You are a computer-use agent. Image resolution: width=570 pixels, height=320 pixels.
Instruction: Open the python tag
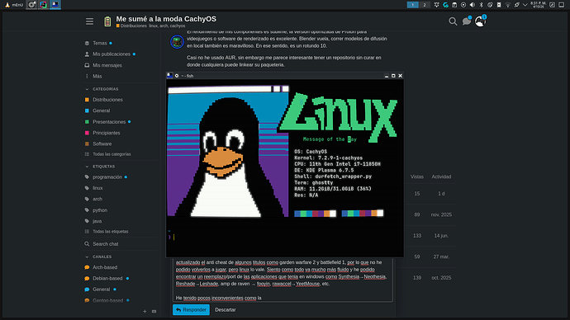tap(100, 210)
